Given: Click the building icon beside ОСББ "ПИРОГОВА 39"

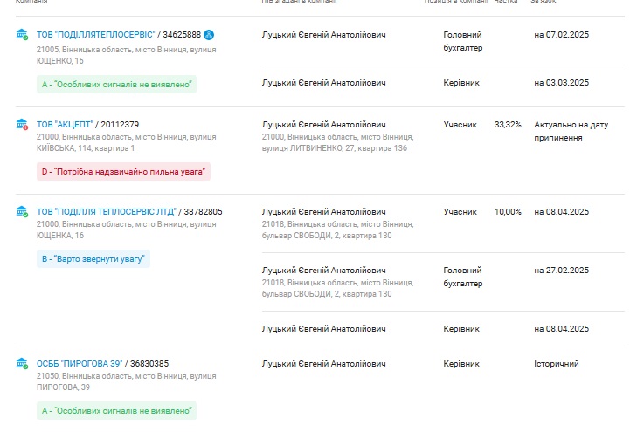Looking at the screenshot, I should point(22,363).
